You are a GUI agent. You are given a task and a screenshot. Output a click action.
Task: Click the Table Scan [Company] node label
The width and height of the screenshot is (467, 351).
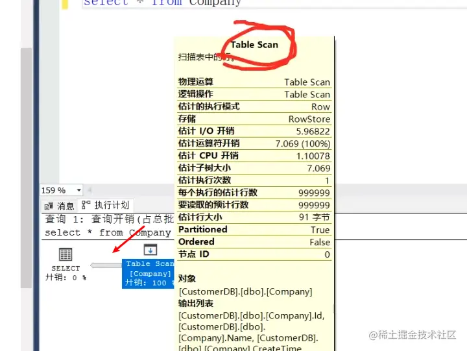(x=149, y=273)
